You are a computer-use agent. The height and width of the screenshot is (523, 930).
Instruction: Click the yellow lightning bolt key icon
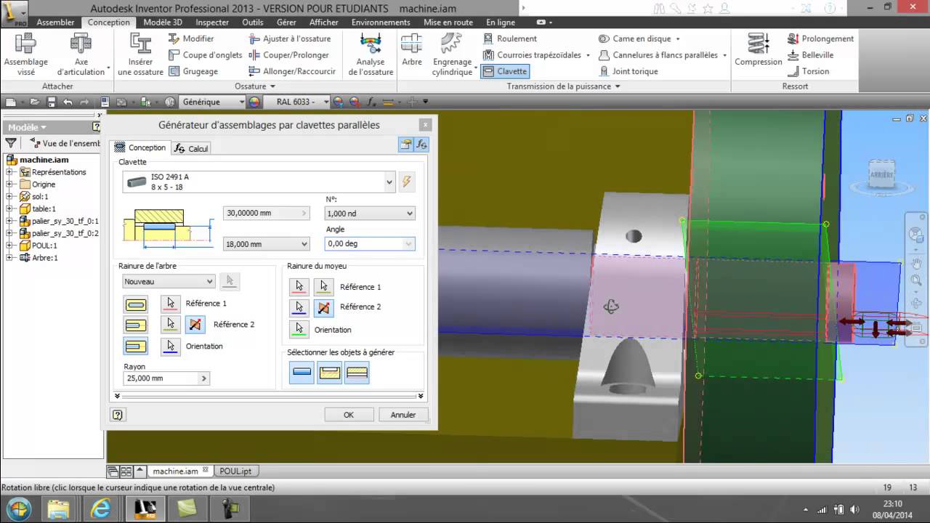407,182
